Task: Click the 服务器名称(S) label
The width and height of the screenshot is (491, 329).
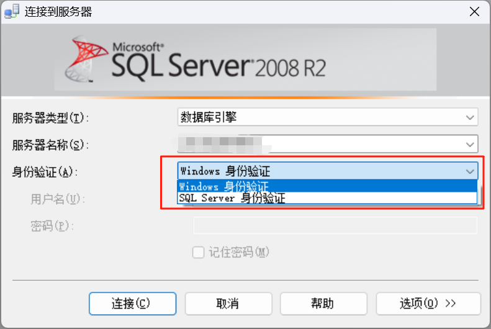Action: [50, 145]
